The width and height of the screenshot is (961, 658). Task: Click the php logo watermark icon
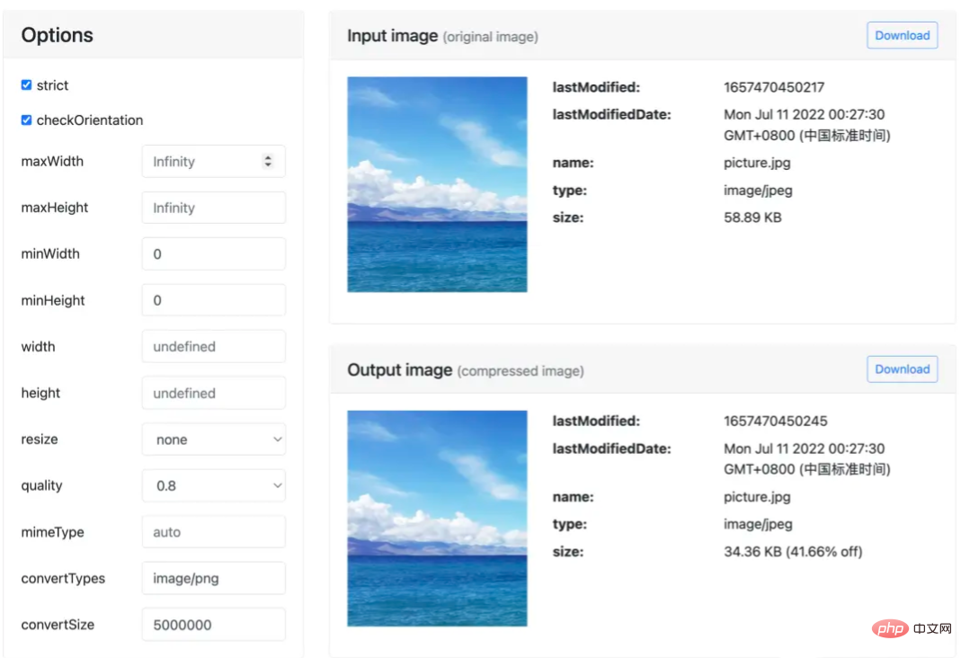tap(889, 628)
